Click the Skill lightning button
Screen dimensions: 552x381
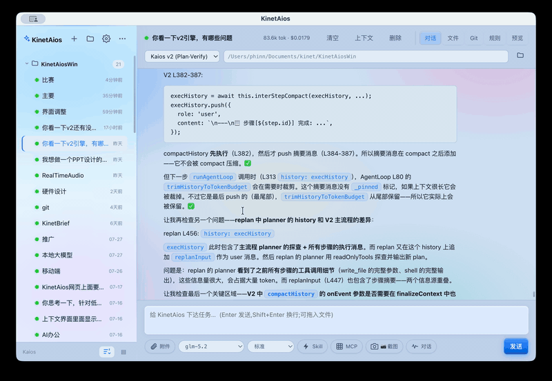pos(313,346)
